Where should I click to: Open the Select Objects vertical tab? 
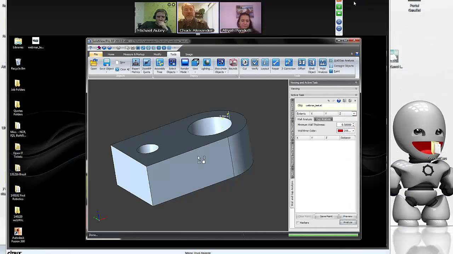tap(292, 110)
